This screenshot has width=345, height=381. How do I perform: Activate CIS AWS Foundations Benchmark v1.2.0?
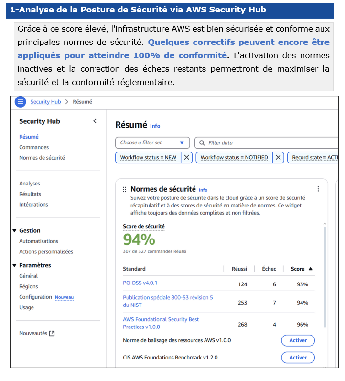298,358
